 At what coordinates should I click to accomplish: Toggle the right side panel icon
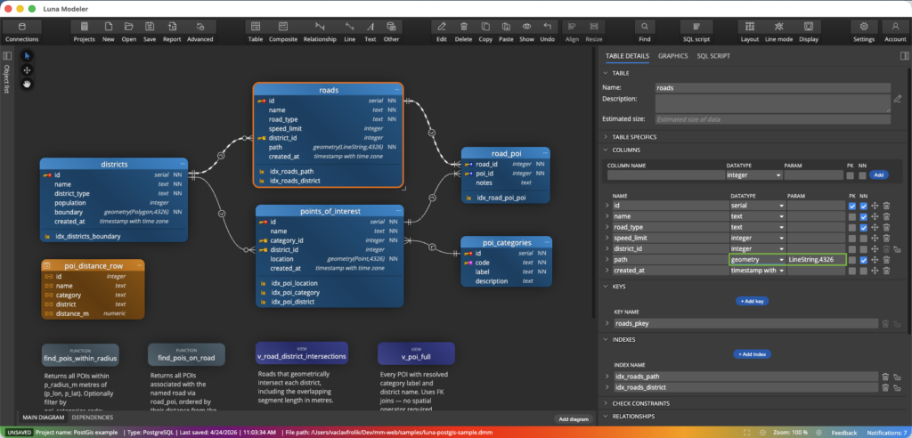[905, 56]
